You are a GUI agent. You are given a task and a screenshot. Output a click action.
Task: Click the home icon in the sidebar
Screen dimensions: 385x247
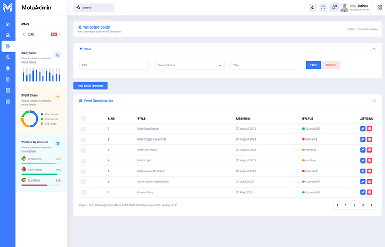tap(8, 35)
